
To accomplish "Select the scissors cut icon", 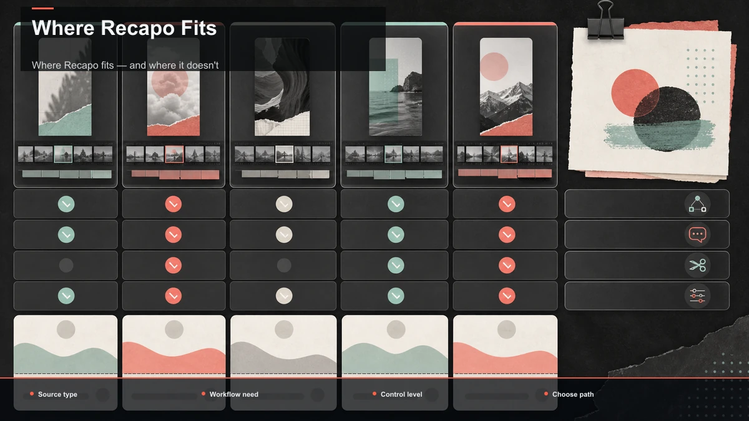I will click(697, 265).
